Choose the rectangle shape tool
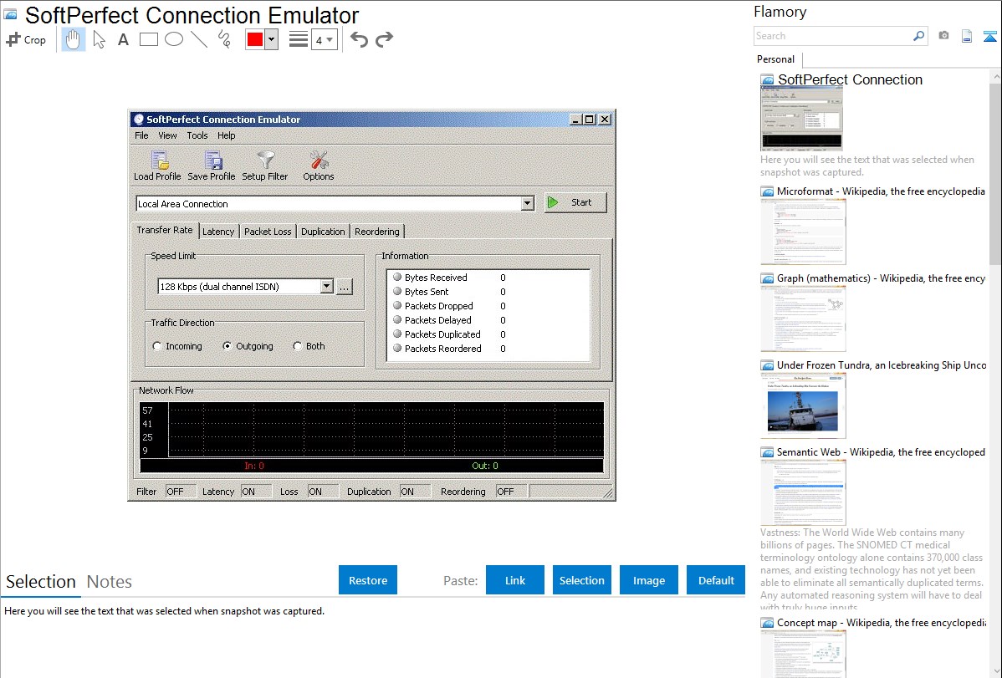 149,39
